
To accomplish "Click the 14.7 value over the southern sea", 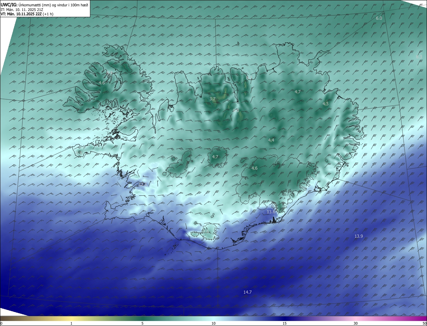I will tap(248, 292).
